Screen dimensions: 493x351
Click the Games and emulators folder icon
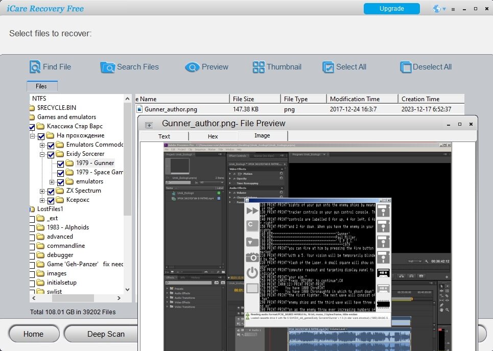tap(32, 118)
